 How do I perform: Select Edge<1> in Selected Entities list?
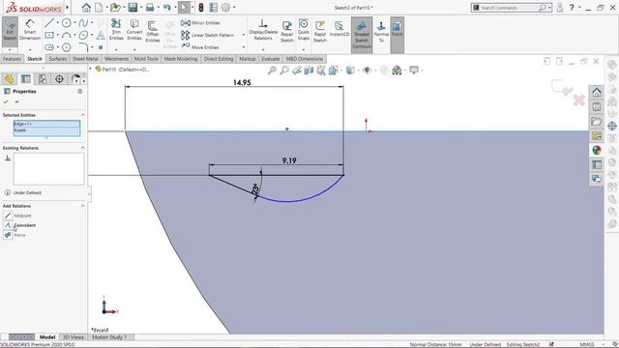(x=46, y=124)
